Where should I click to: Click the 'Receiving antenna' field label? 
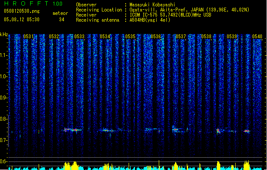click(98, 20)
